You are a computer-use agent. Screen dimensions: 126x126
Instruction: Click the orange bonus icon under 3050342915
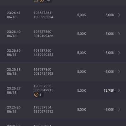[x=36, y=95]
